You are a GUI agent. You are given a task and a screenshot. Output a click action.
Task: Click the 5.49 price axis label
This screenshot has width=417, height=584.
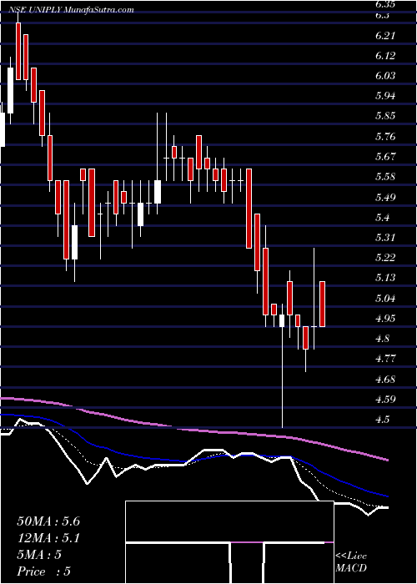(385, 197)
